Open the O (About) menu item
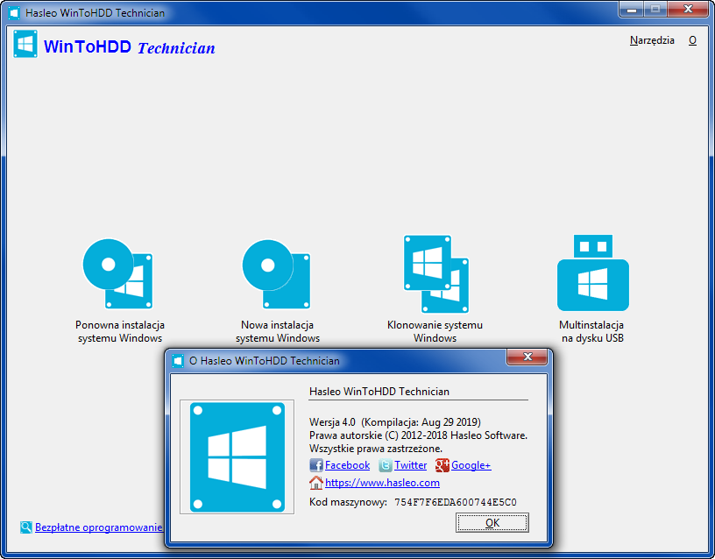This screenshot has height=559, width=715. pos(692,40)
